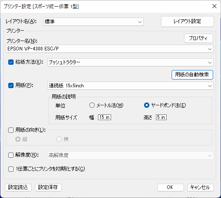The height and width of the screenshot is (198, 221).
Task: Select the 縦 orientation radio button
Action: (x=18, y=139)
